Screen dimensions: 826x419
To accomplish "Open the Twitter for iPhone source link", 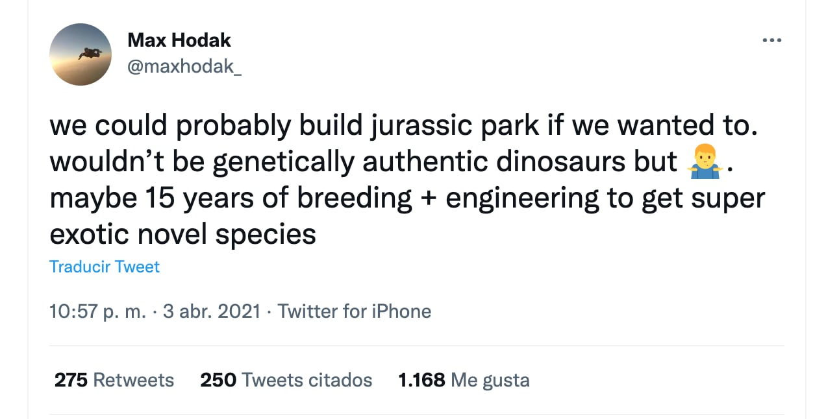I will coord(355,311).
